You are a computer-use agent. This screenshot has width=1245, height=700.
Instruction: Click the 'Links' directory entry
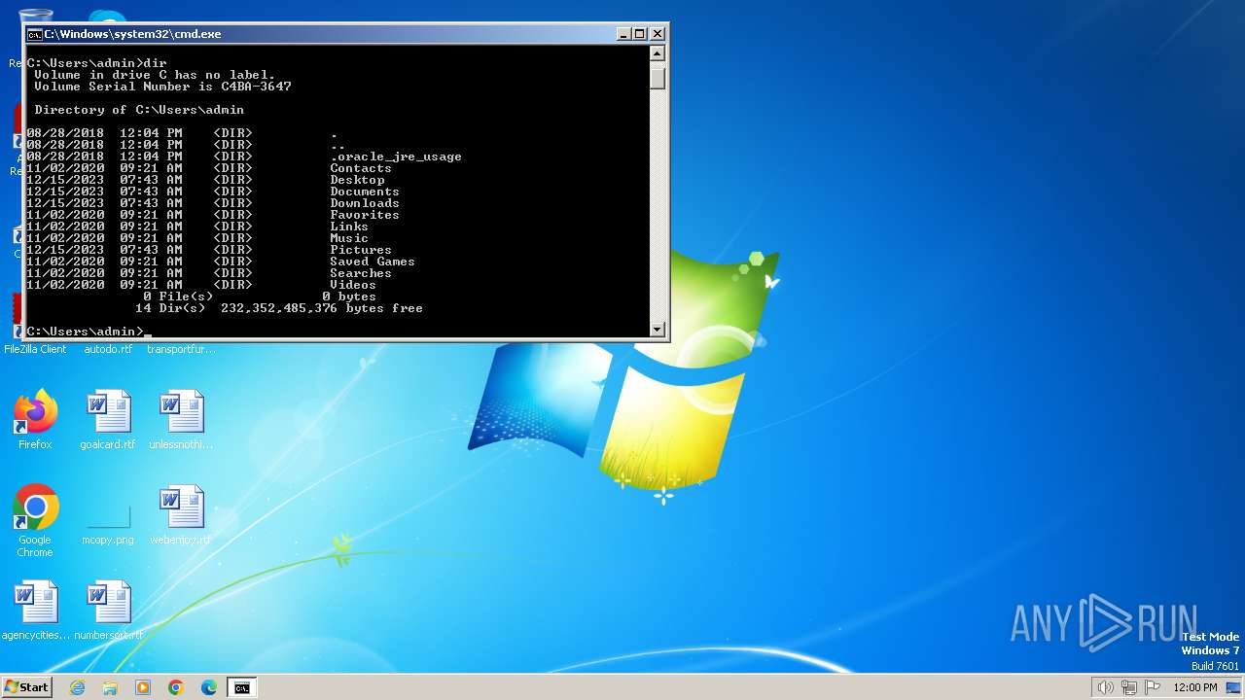pyautogui.click(x=349, y=227)
